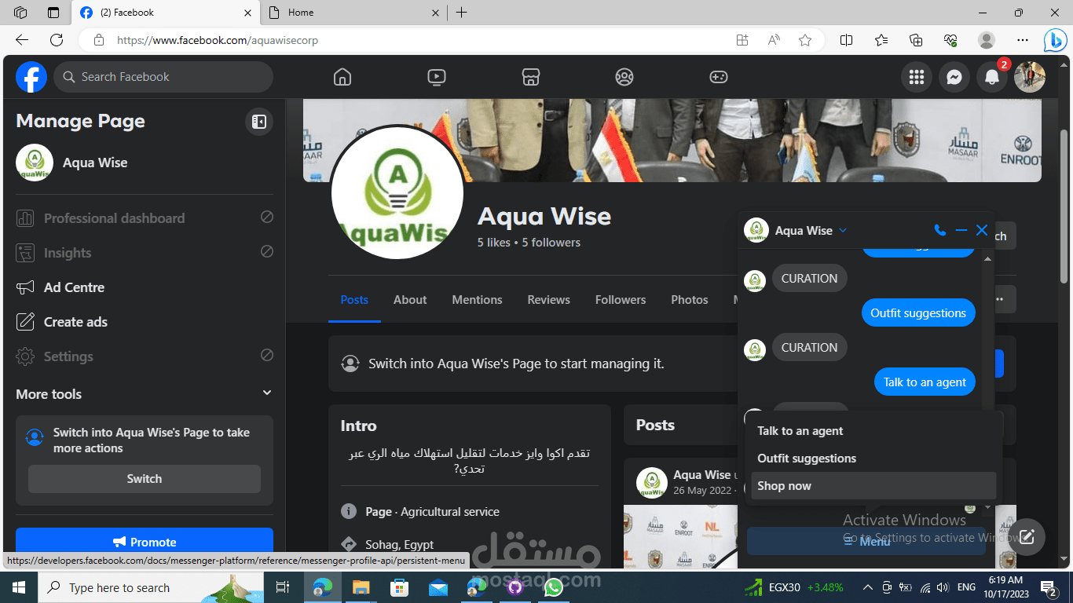Open the Video tab icon
Screen dimensions: 1073x603
[437, 77]
